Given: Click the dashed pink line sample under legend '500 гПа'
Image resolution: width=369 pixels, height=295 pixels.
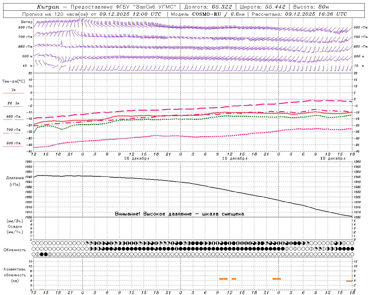Looking at the screenshot, I should [13, 146].
